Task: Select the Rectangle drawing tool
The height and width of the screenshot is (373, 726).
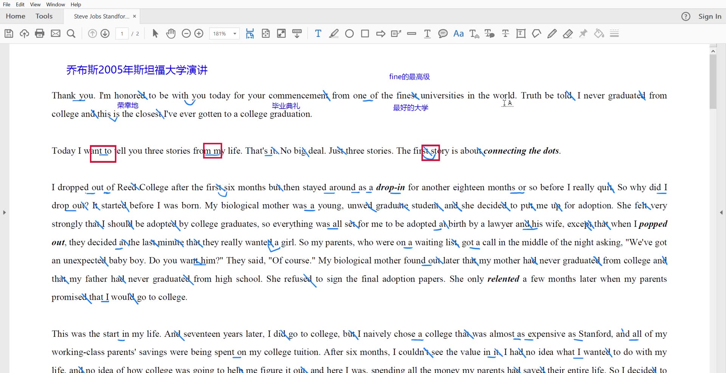Action: (365, 34)
